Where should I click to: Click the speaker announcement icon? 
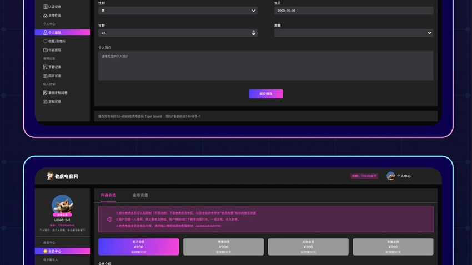pos(109,220)
